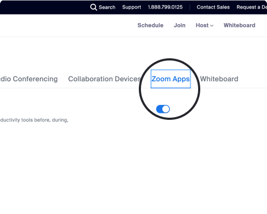Screen dimensions: 267x214
Task: Open the Support link
Action: pyautogui.click(x=131, y=7)
